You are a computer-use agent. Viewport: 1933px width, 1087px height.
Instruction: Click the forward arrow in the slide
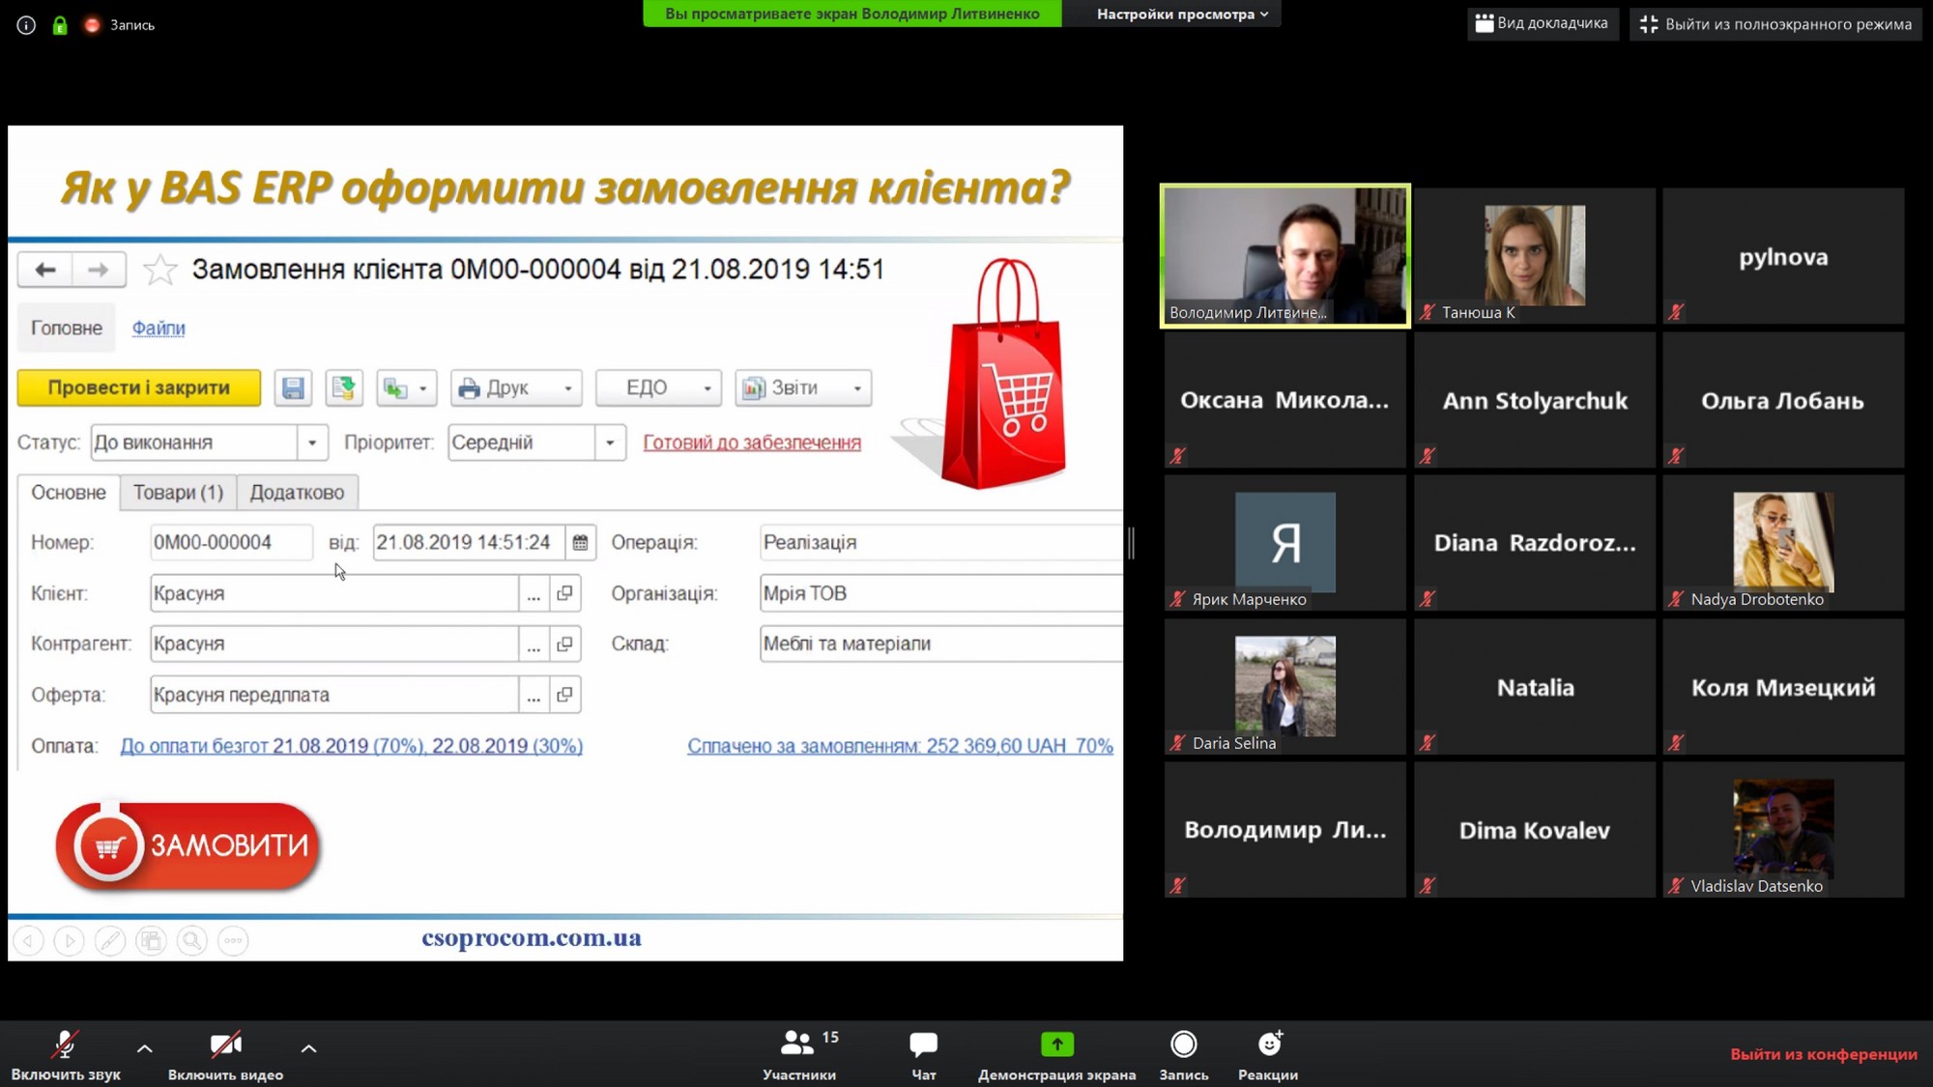click(99, 270)
